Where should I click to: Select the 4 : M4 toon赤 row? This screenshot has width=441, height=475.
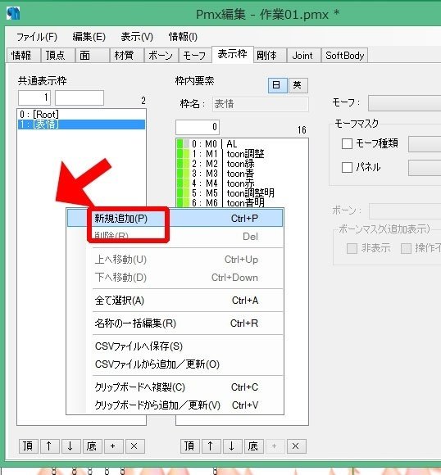[242, 183]
